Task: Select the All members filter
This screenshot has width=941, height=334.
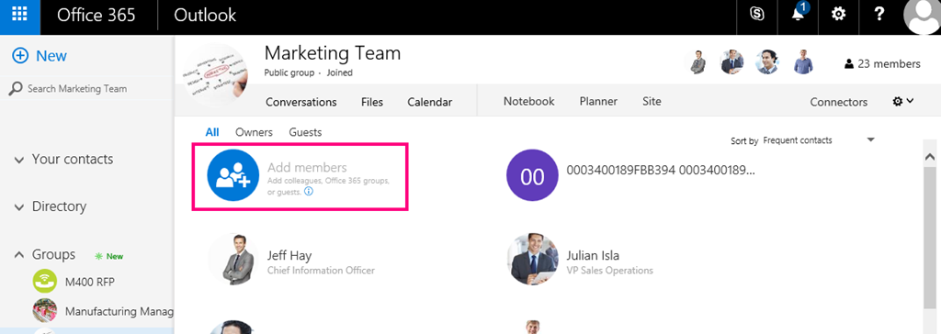Action: click(212, 132)
